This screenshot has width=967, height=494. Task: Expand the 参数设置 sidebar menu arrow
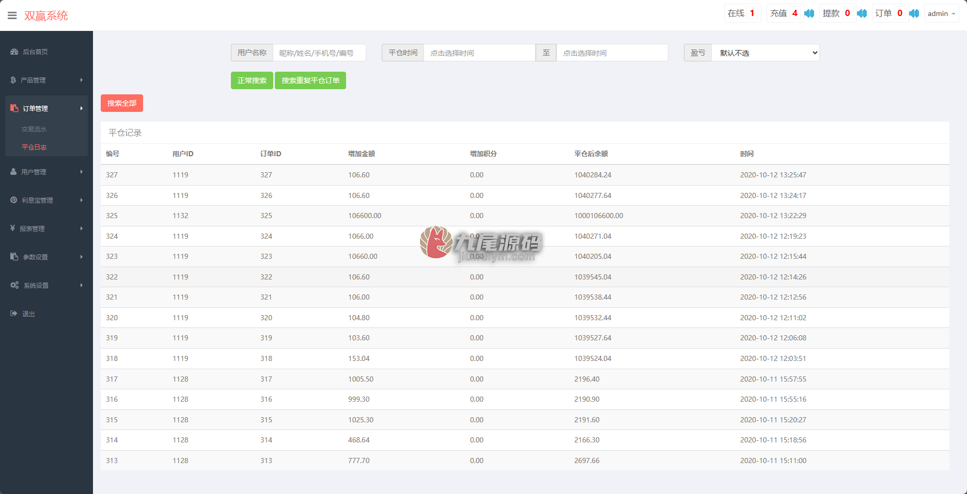pyautogui.click(x=82, y=257)
